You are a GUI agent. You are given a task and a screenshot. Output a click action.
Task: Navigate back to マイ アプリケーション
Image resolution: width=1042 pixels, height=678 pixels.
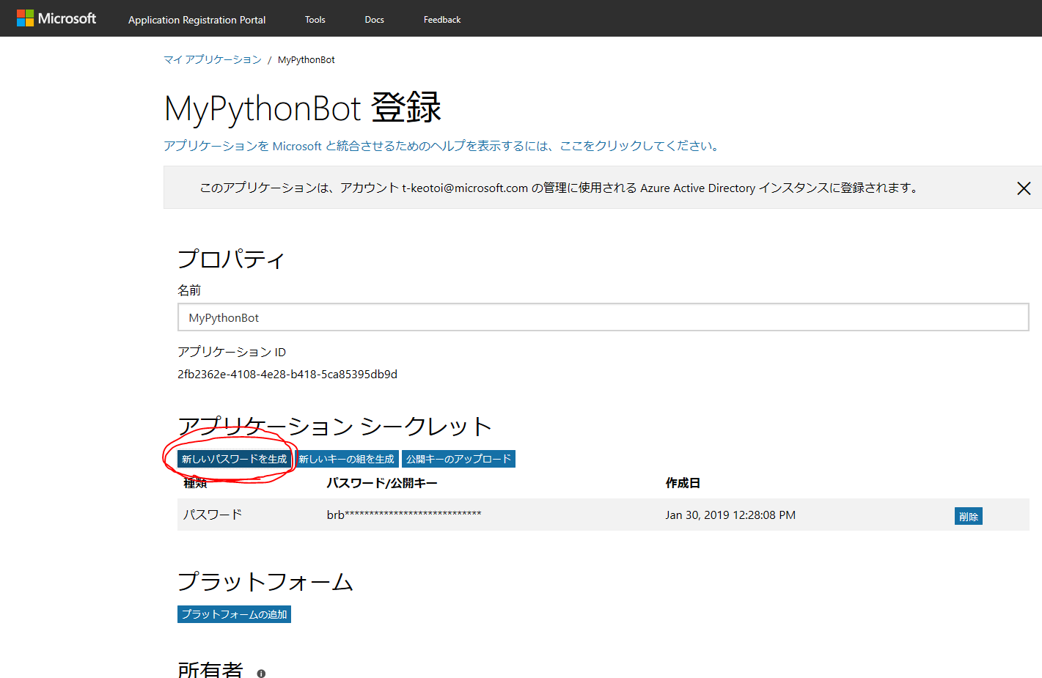tap(212, 59)
